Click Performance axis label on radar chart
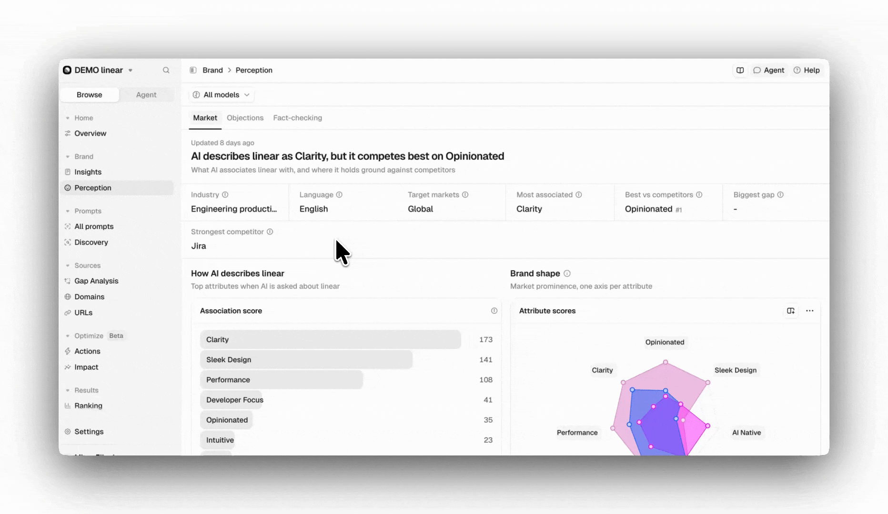Image resolution: width=888 pixels, height=514 pixels. [x=577, y=433]
